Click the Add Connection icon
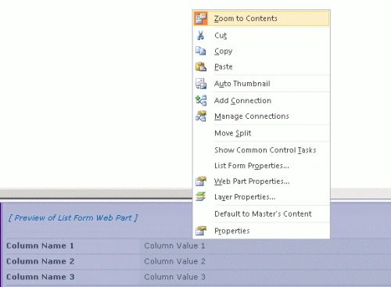Viewport: 391px width, 287px height. point(201,100)
